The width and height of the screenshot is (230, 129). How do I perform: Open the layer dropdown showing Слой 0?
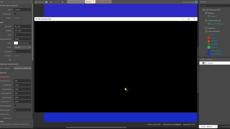tap(22, 47)
